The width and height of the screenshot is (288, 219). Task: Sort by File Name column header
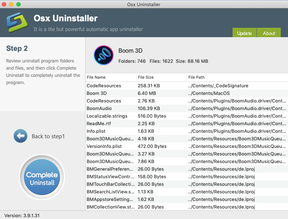[96, 77]
